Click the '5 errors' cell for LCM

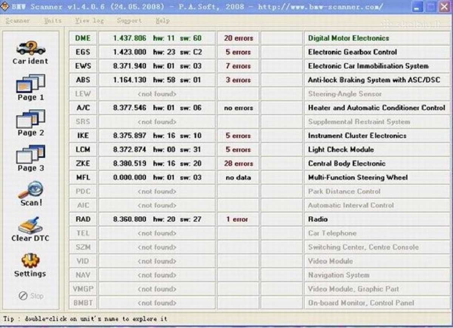[x=238, y=150]
